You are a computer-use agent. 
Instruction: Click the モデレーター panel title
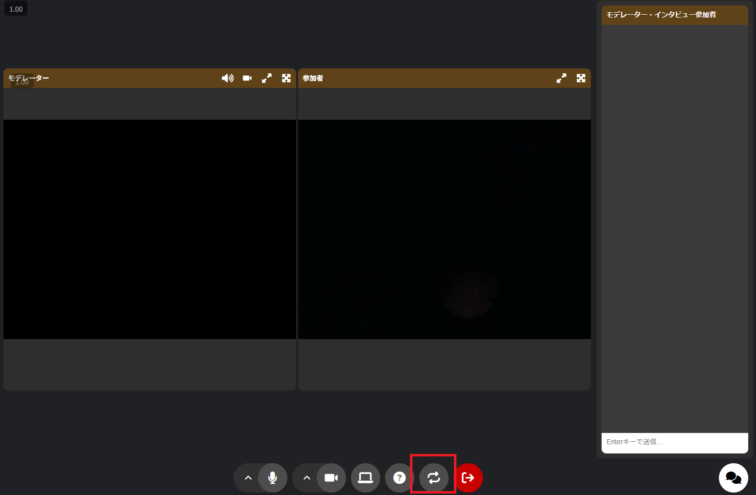point(29,78)
